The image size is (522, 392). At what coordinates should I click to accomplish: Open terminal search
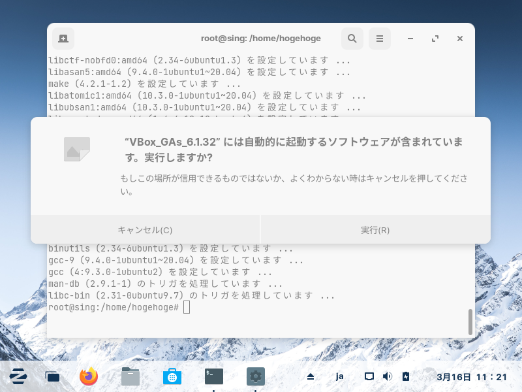coord(352,39)
